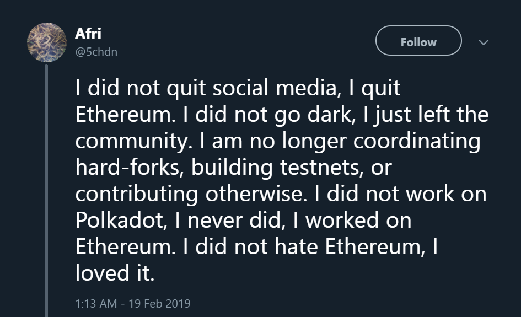Open Afri's profile avatar picture
This screenshot has height=317, width=521.
coord(47,42)
